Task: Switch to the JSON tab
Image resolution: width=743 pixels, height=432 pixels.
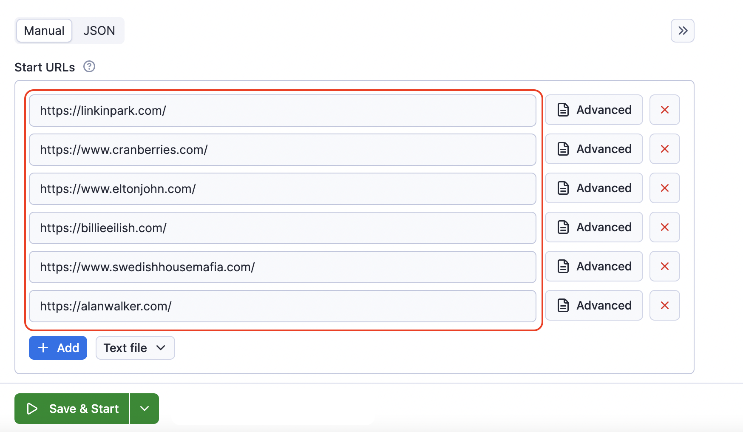Action: pyautogui.click(x=99, y=30)
